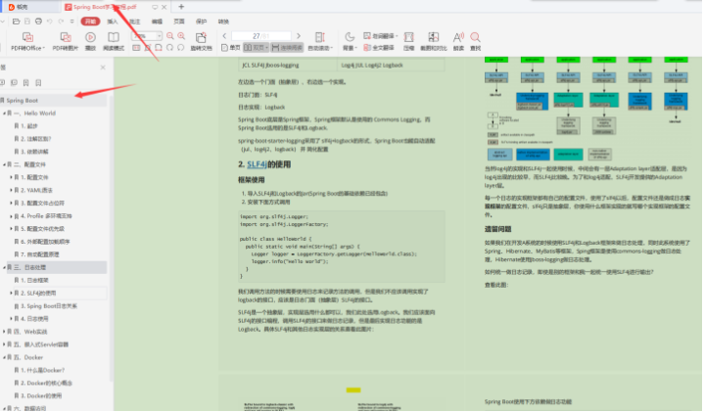Click the fourth bookmark panel toolbar icon
Viewport: 705px width, 412px height.
point(38,82)
